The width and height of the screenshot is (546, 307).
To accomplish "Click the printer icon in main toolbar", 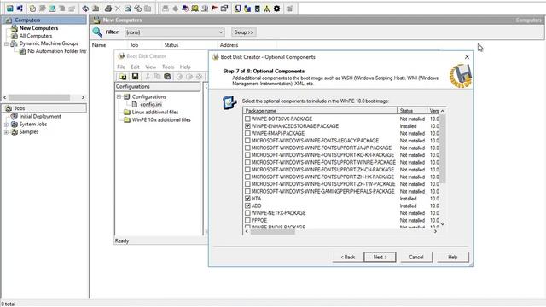I will pyautogui.click(x=108, y=9).
